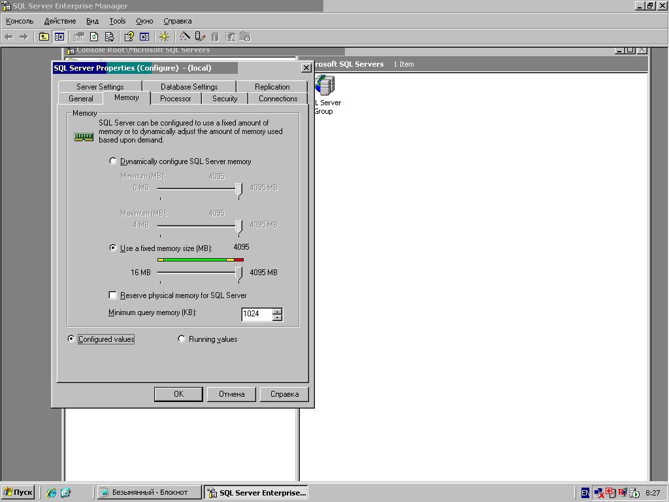Click the New (yellow star) toolbar icon

pyautogui.click(x=164, y=37)
